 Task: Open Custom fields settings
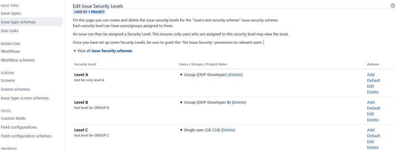[x=13, y=119]
